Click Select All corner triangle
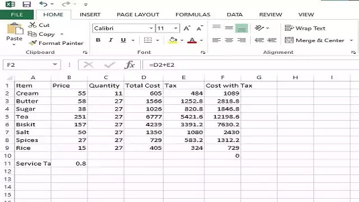The image size is (359, 202). [x=10, y=78]
